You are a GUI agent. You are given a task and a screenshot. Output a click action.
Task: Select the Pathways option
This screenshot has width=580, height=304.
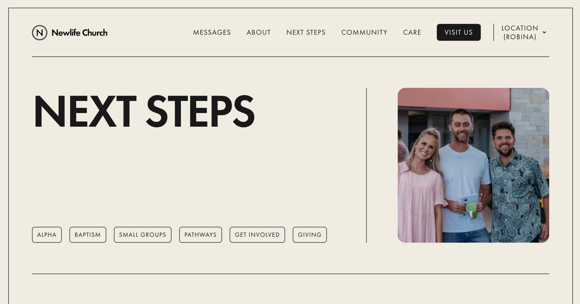[x=200, y=235]
